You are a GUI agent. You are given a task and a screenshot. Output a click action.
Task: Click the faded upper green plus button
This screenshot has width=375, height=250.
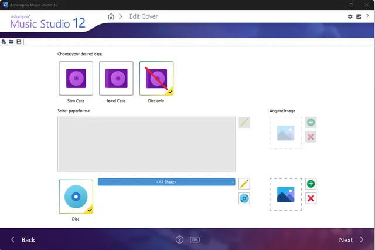click(x=311, y=123)
